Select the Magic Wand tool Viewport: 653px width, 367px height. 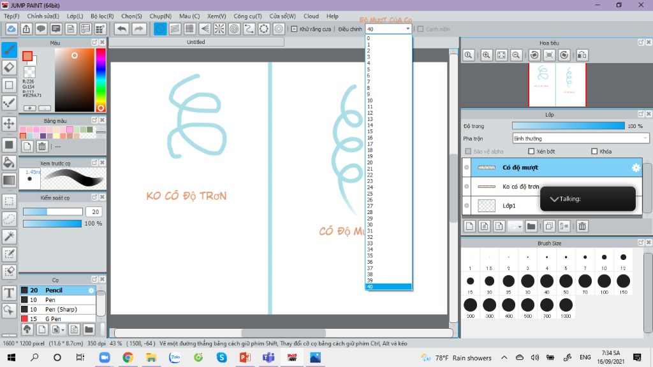[x=9, y=236]
